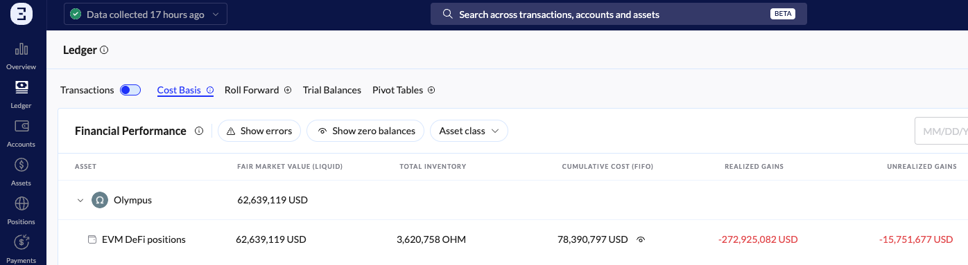Click the TOTAL INVENTORY column header

[433, 167]
